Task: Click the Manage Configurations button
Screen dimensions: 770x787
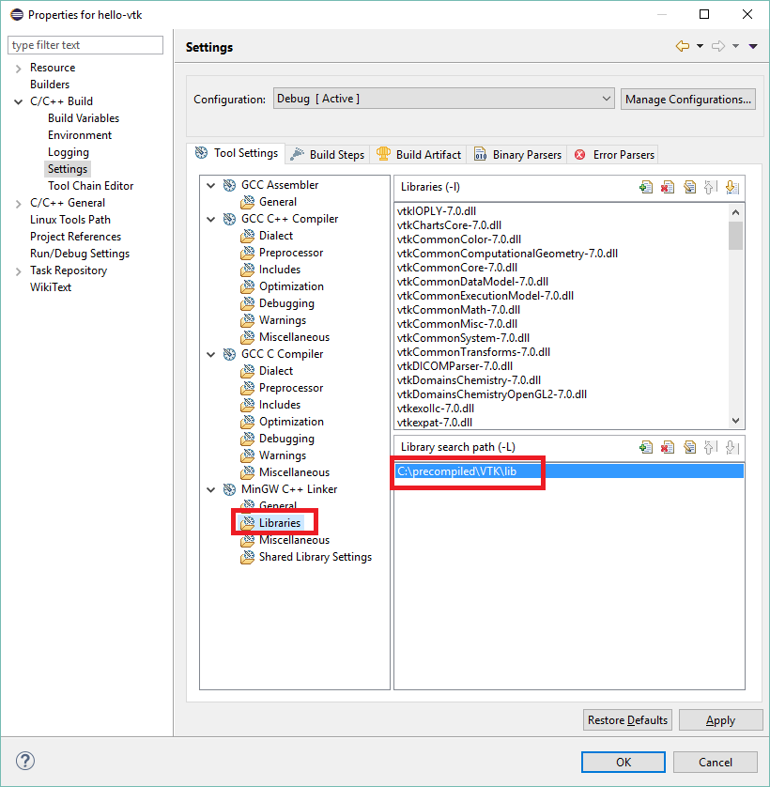Action: coord(687,98)
